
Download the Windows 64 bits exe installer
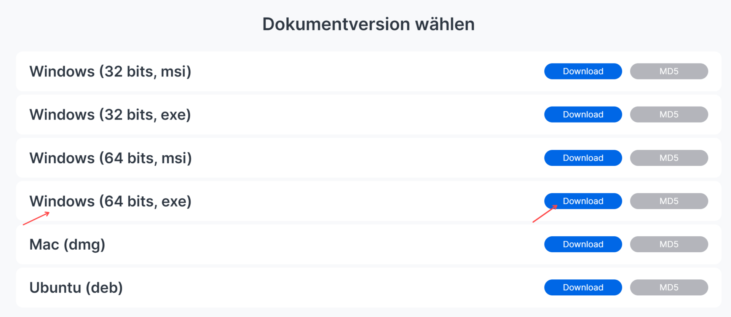coord(583,201)
